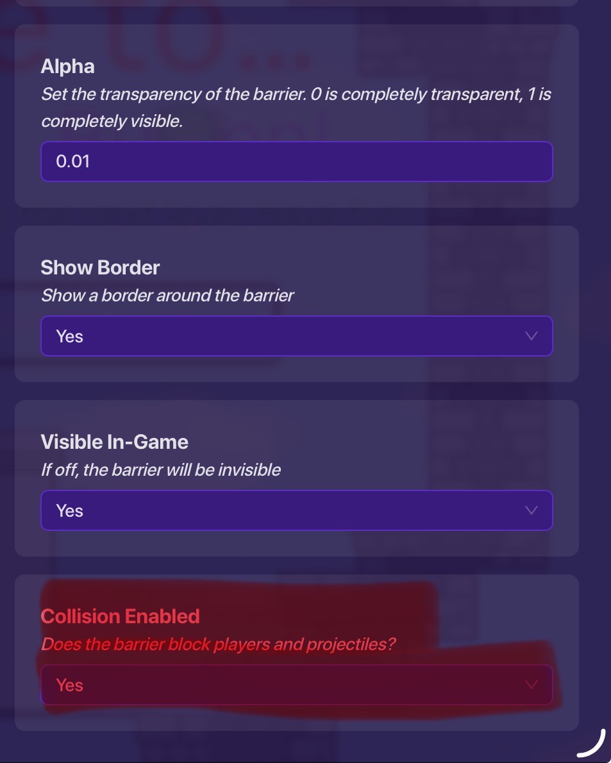611x763 pixels.
Task: Click the highlighted Collision Enabled heading
Action: point(120,616)
